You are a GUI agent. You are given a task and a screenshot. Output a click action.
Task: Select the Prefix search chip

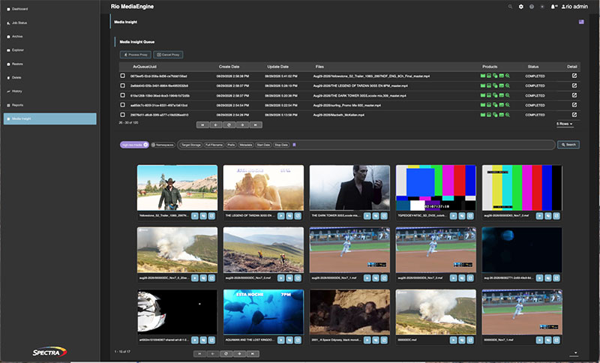click(231, 145)
